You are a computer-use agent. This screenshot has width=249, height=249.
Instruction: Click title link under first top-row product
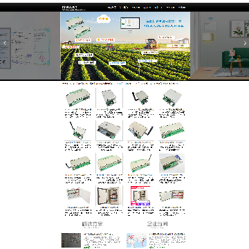(78, 109)
